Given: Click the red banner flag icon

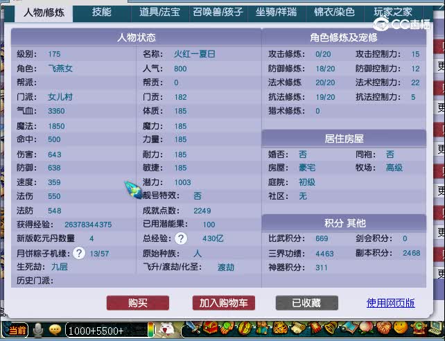Looking at the screenshot, I should 315,329.
